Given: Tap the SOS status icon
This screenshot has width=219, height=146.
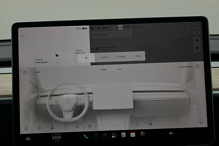Looking at the screenshot, I should click(120, 27).
